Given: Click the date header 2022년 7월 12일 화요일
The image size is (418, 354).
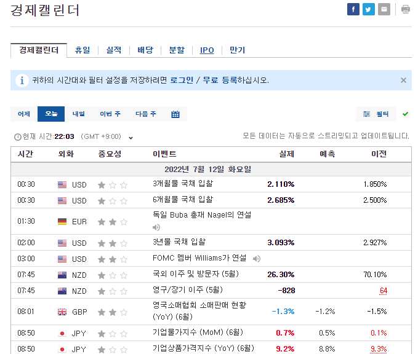Looking at the screenshot, I should pyautogui.click(x=208, y=169).
